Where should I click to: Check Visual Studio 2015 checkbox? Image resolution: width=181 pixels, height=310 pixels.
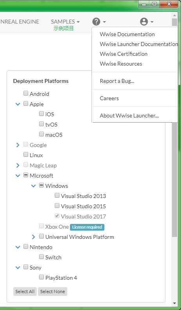click(57, 205)
